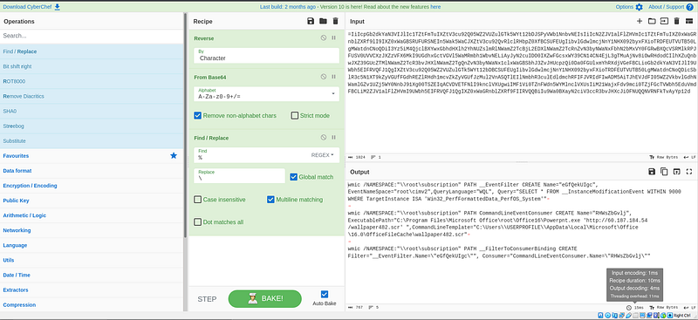Image resolution: width=698 pixels, height=320 pixels.
Task: Click the Download CyberChef link
Action: tap(31, 7)
